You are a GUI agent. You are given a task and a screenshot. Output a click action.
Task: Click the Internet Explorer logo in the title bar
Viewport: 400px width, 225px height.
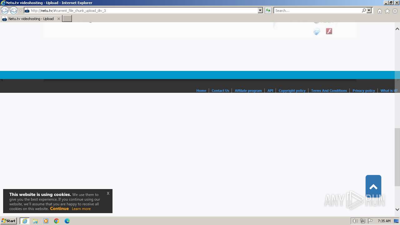tap(3, 3)
